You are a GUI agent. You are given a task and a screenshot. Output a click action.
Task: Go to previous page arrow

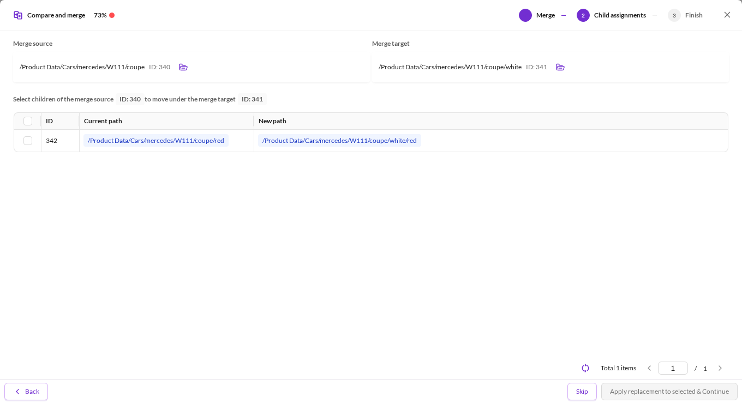[649, 368]
